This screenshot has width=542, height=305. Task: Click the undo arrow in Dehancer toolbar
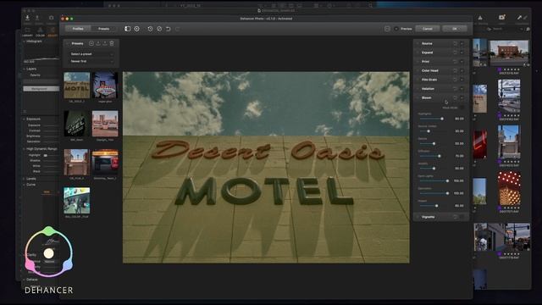click(169, 29)
